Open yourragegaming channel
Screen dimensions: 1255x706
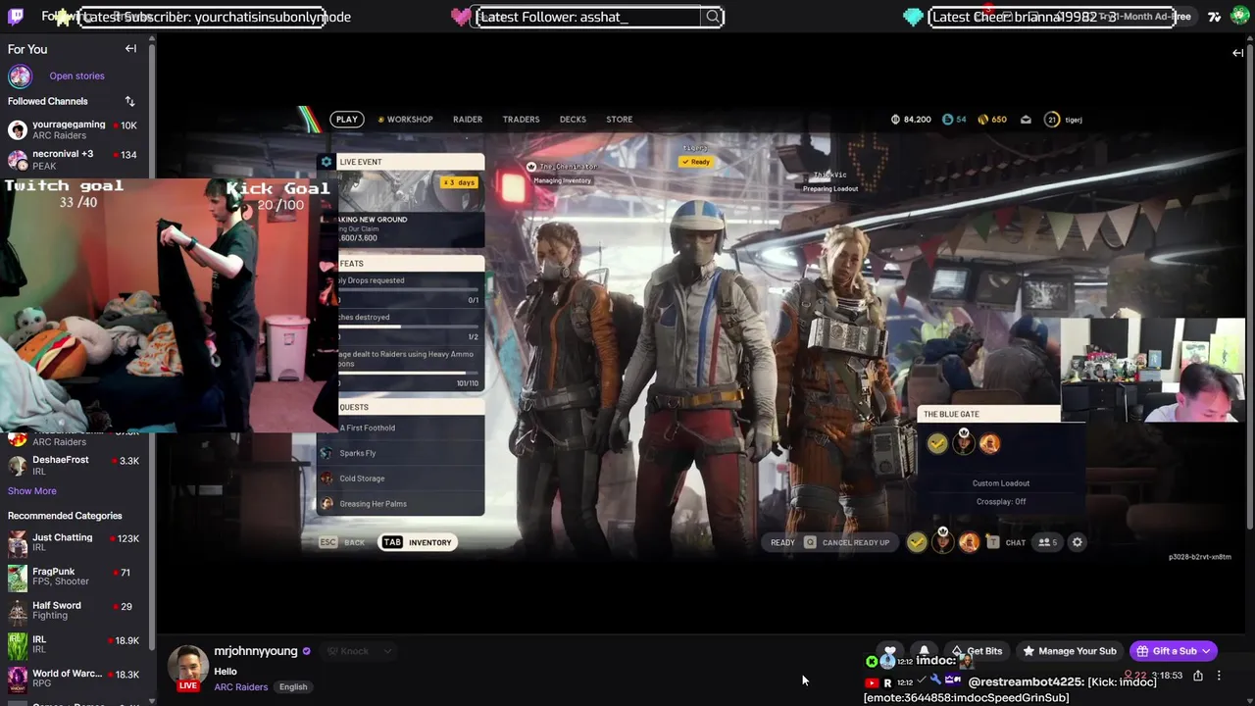(73, 129)
